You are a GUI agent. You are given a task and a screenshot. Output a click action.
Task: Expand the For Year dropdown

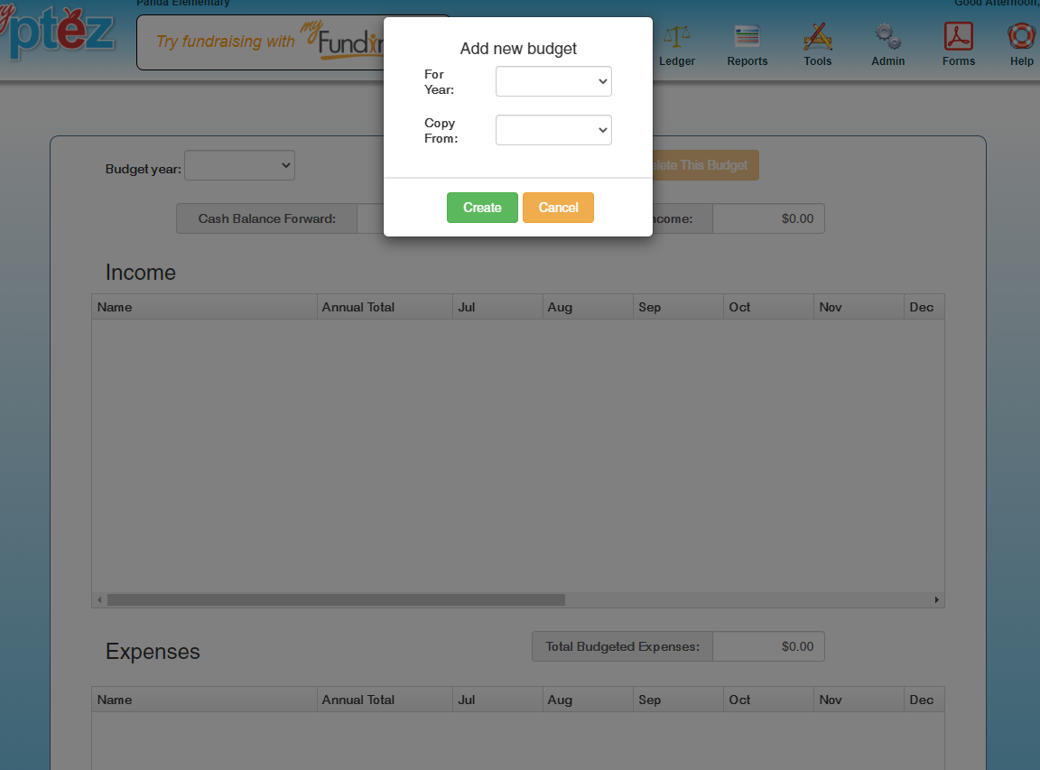click(553, 81)
